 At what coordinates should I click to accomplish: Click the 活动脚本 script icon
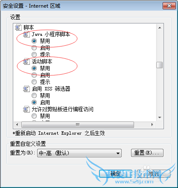(26, 61)
